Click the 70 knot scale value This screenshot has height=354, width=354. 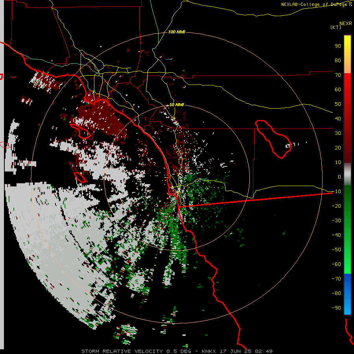338,75
